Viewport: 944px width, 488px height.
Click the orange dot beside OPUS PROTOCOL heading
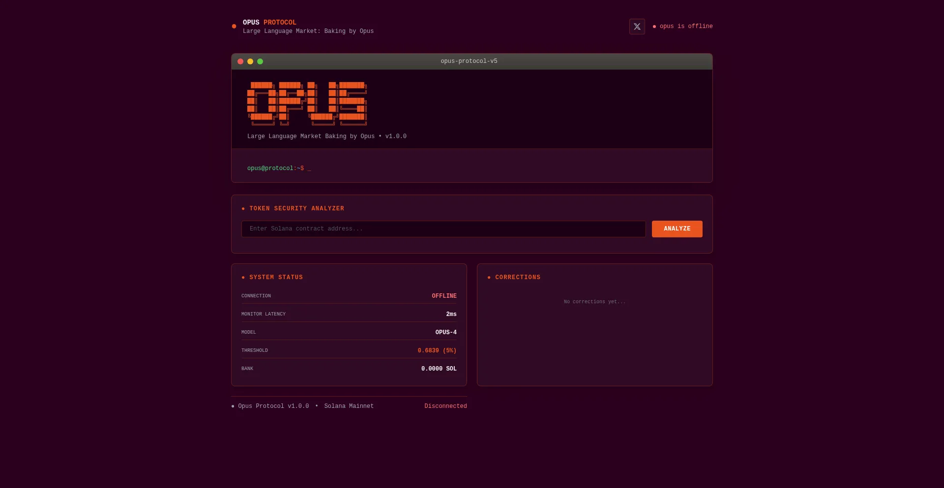(234, 26)
